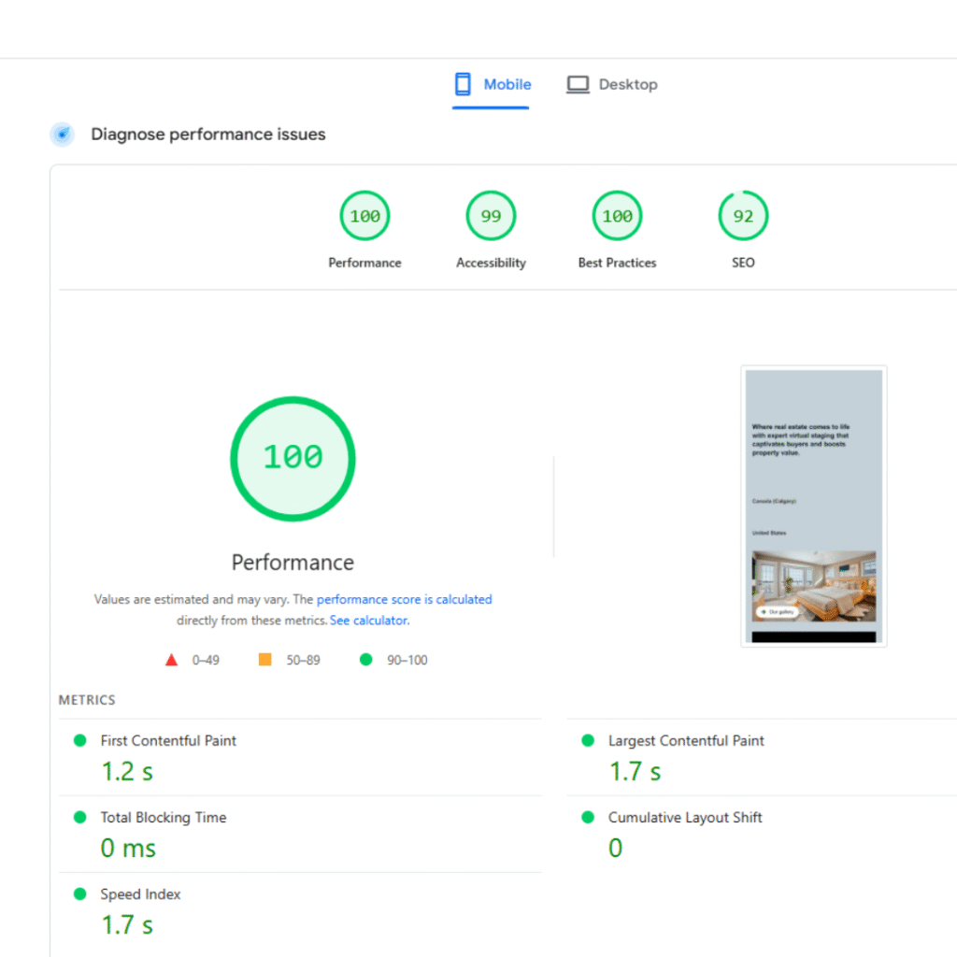Click the green dot beside Largest Contentful Paint
This screenshot has height=957, width=957.
click(587, 739)
